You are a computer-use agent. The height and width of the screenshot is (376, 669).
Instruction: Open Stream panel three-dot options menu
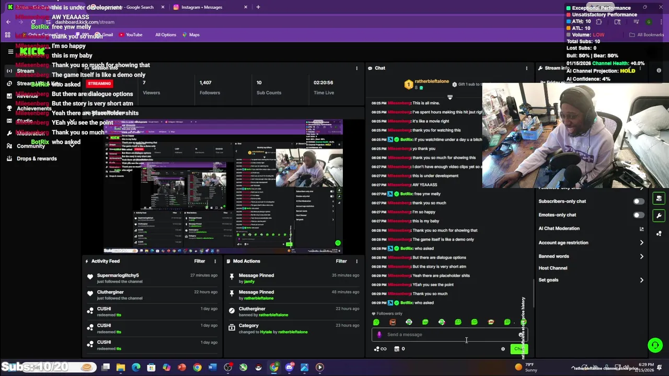tap(357, 68)
